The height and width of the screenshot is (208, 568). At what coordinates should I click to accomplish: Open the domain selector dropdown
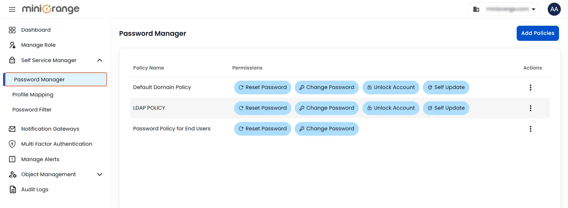pyautogui.click(x=534, y=9)
